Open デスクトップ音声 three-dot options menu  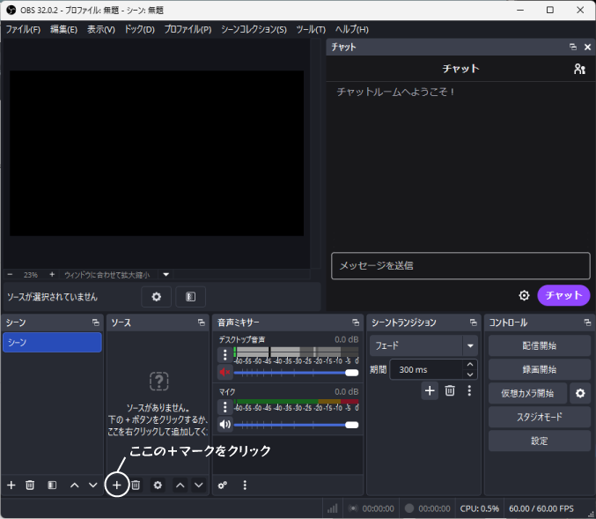click(225, 355)
